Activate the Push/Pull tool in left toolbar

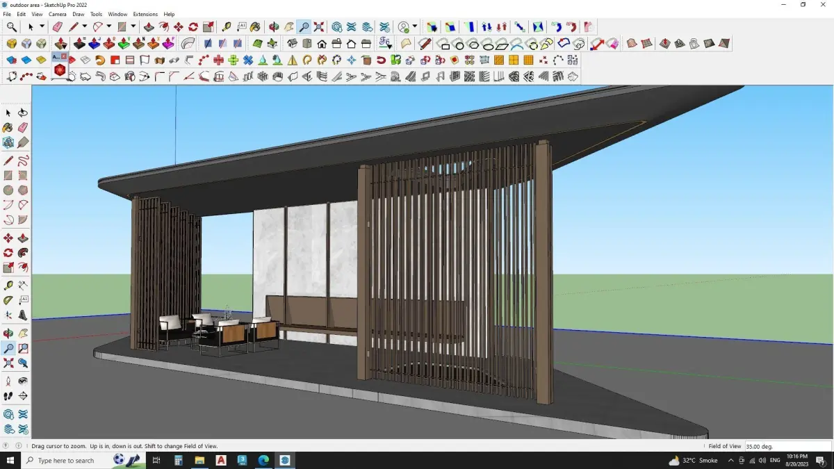pyautogui.click(x=23, y=238)
